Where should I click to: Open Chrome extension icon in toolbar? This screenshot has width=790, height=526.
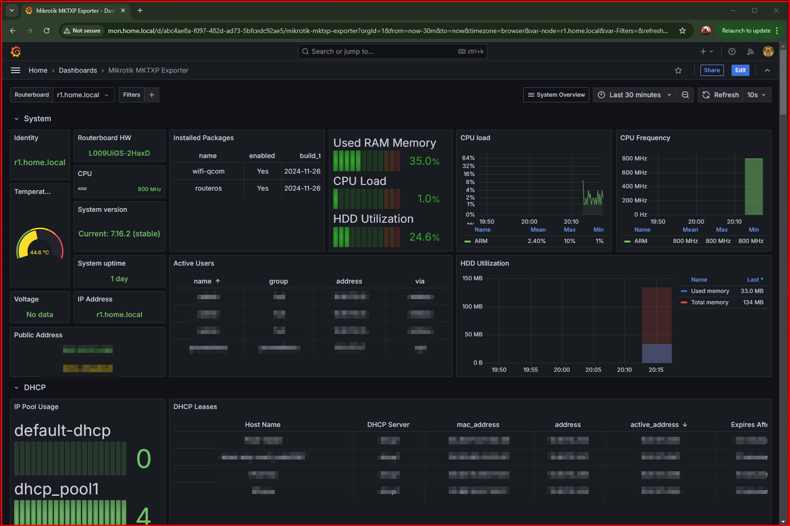pos(706,31)
